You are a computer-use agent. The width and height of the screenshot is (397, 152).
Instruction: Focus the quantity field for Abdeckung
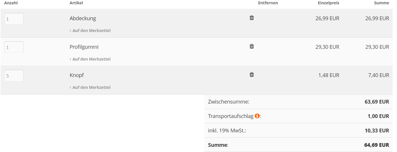14,19
